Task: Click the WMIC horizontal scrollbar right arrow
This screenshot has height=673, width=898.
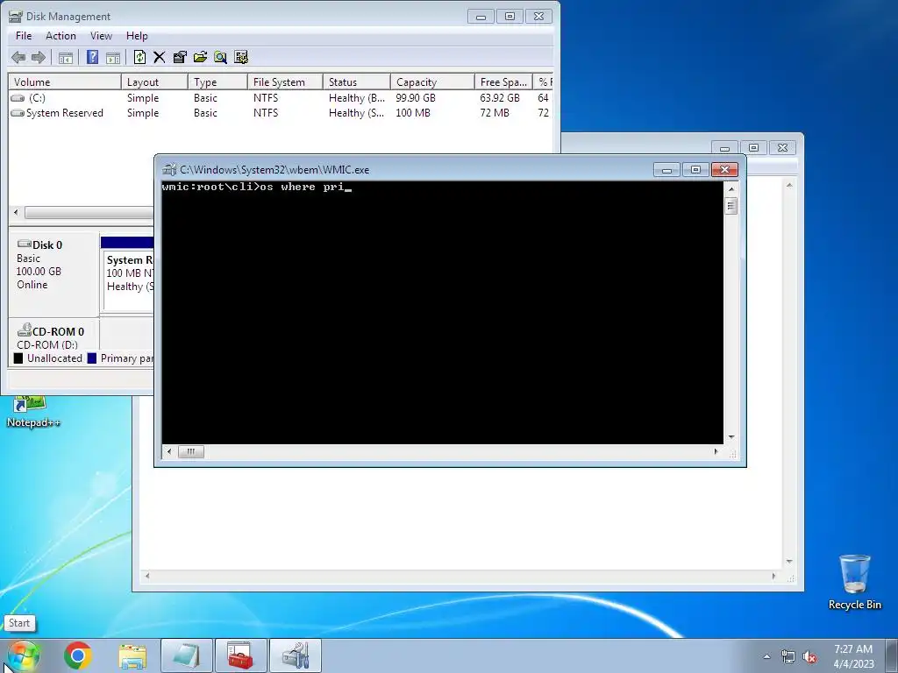Action: coord(716,451)
